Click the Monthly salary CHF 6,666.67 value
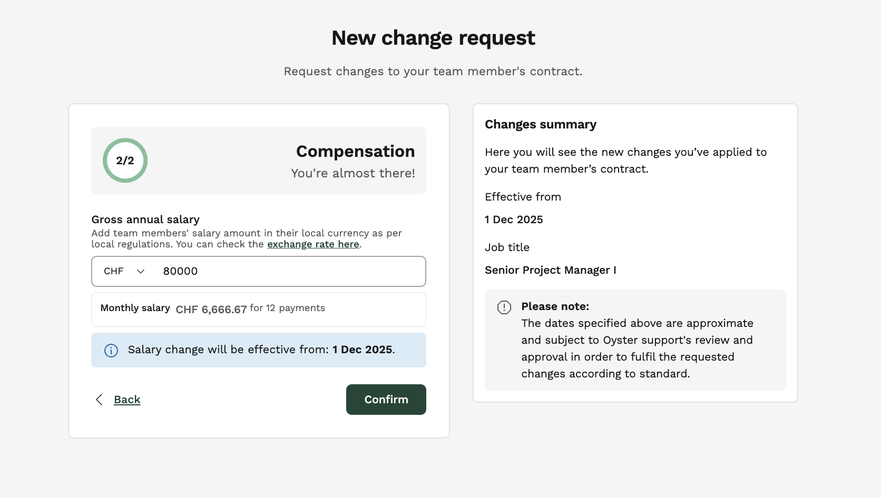The image size is (881, 498). [211, 310]
